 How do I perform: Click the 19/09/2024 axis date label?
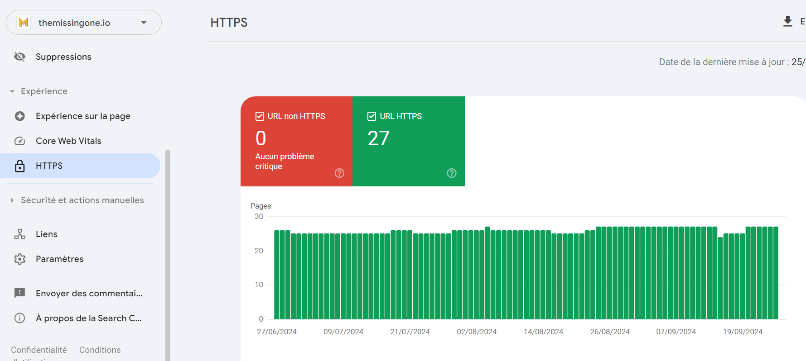[x=743, y=332]
